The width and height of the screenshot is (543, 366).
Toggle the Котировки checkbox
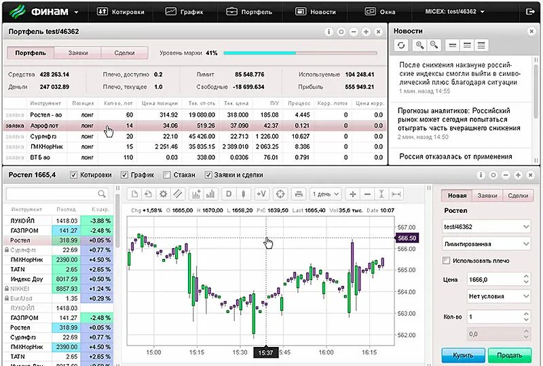pos(73,175)
